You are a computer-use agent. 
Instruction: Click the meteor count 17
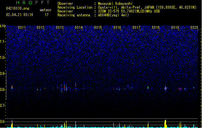point(47,15)
